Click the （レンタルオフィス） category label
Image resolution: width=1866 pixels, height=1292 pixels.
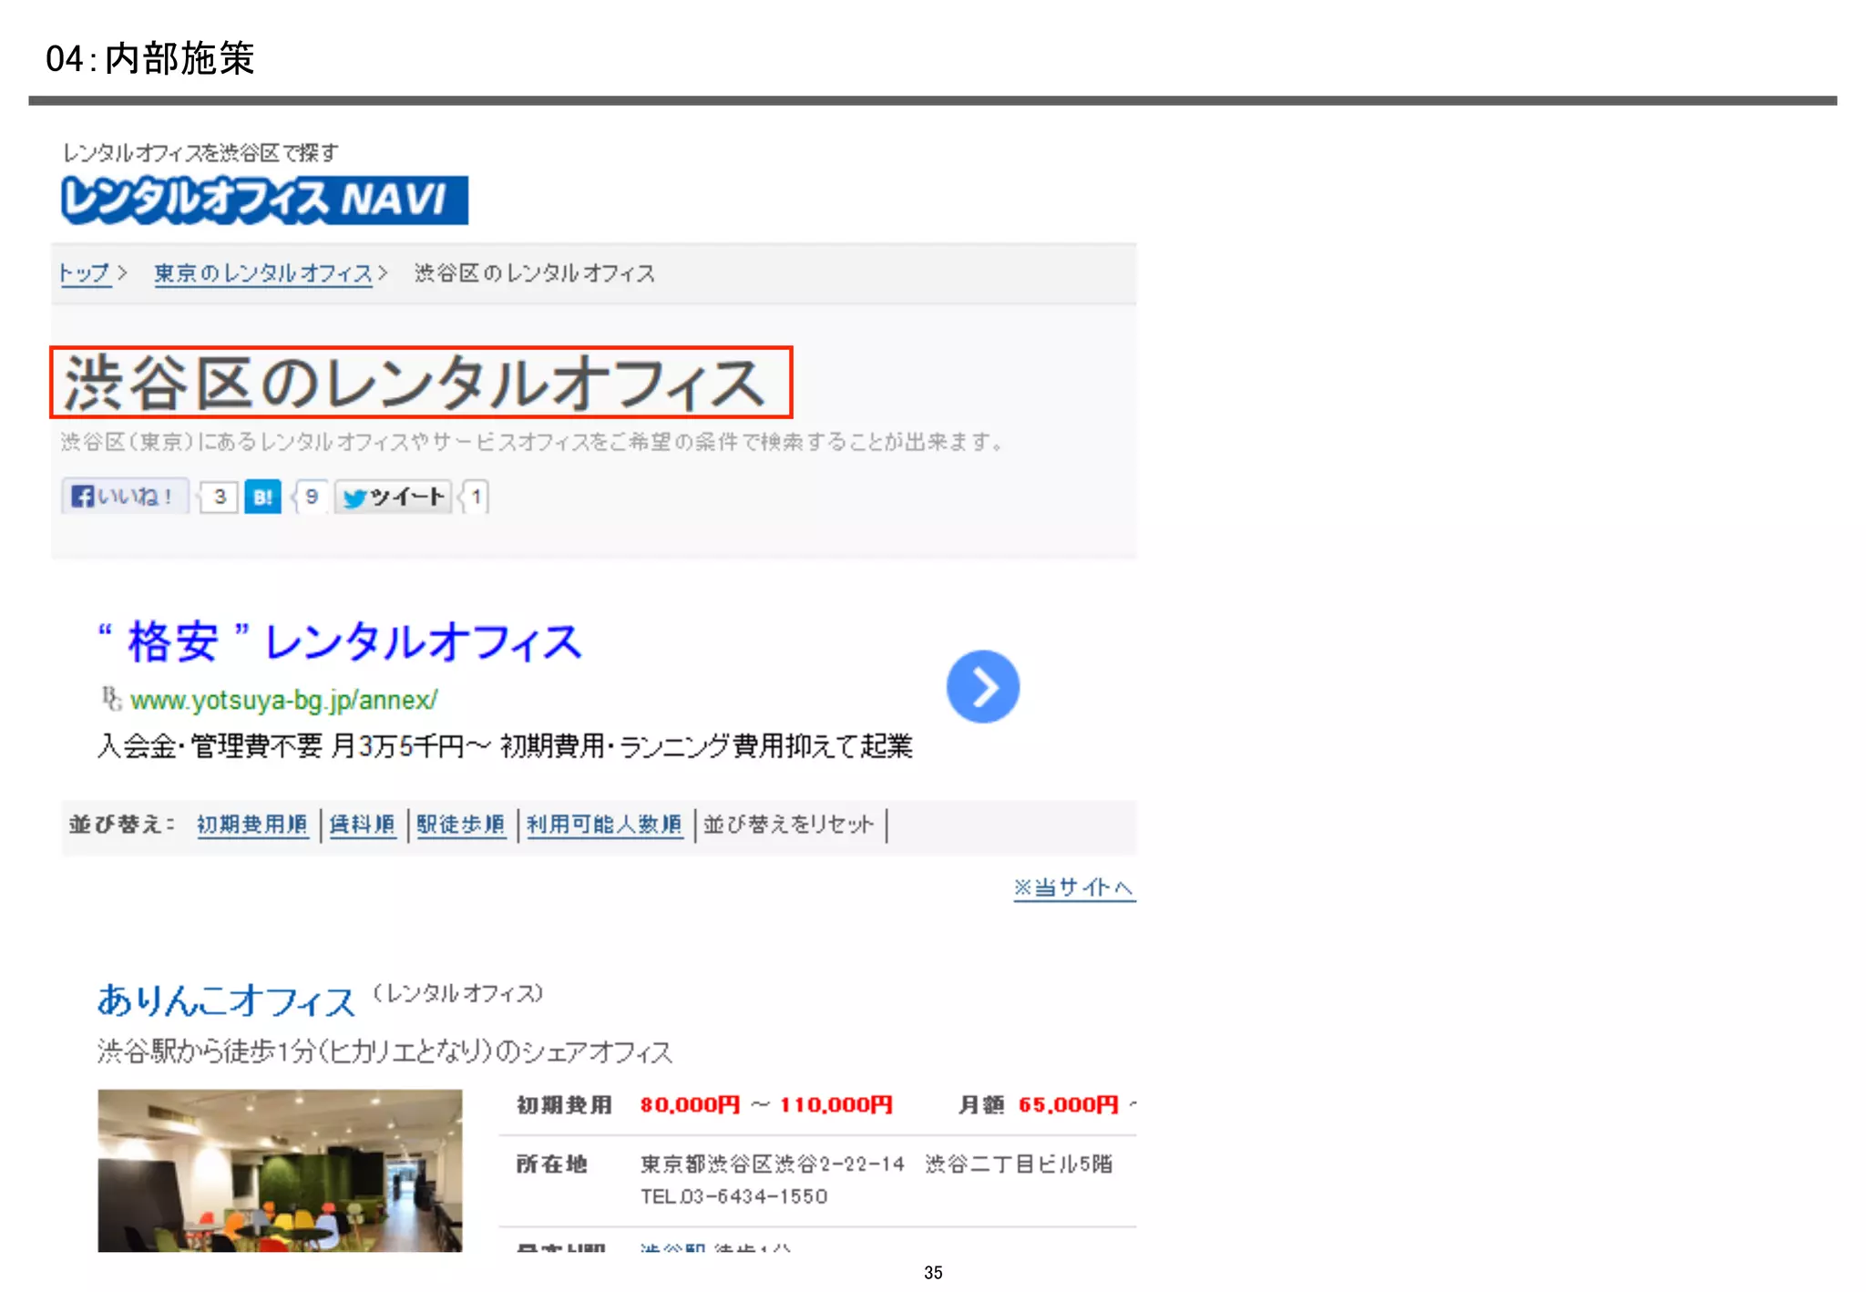tap(458, 993)
